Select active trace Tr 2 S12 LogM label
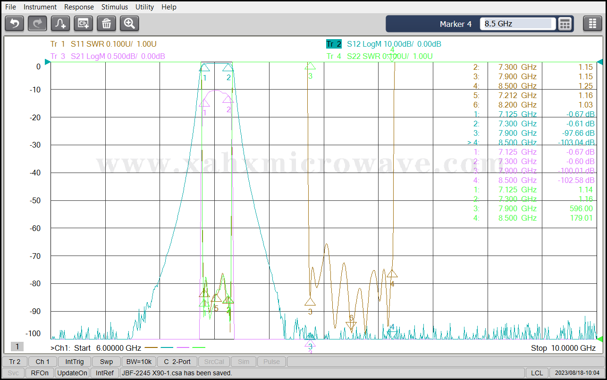This screenshot has width=607, height=380. click(384, 44)
